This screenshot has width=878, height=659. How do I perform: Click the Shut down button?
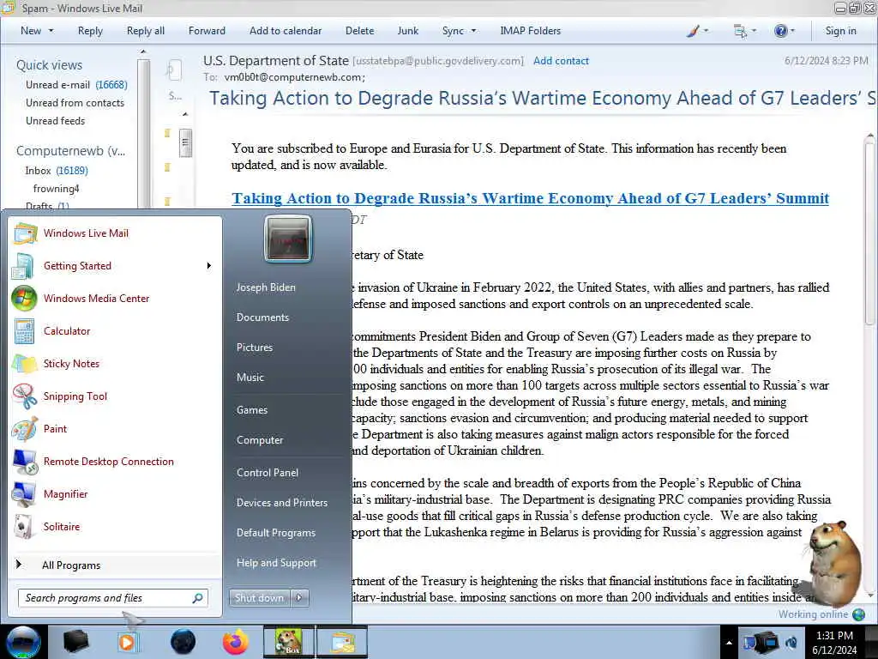[x=259, y=598]
